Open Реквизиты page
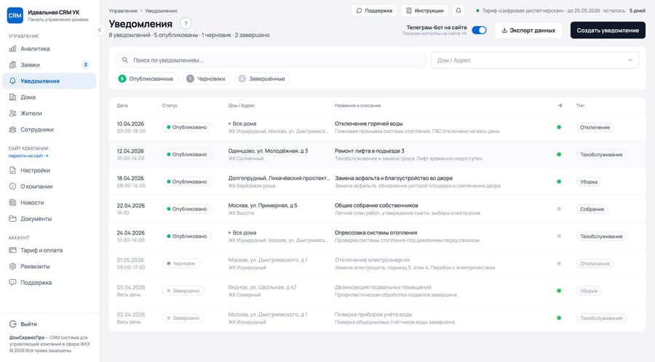The width and height of the screenshot is (655, 362). (x=49, y=267)
